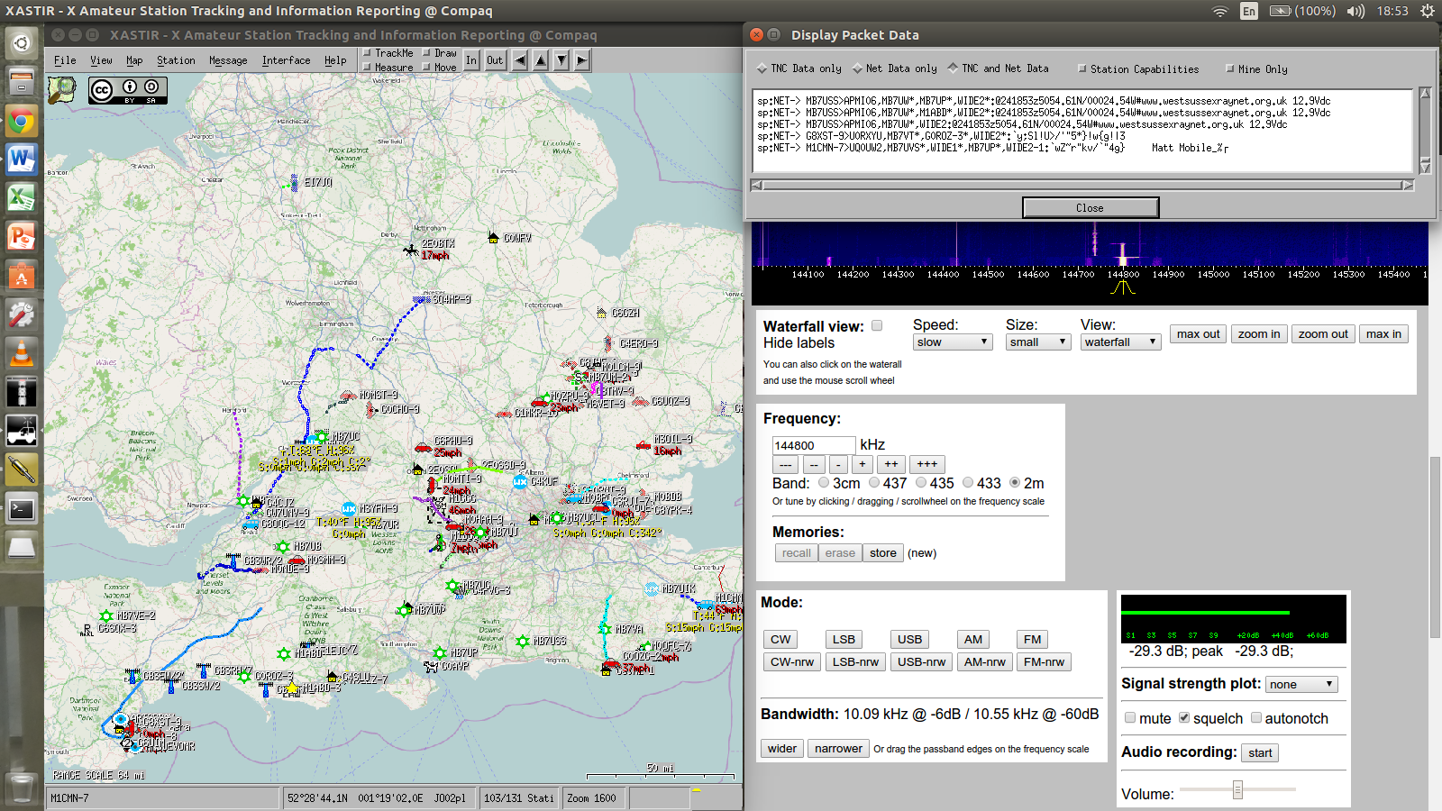Open the waterfall Speed dropdown
The image size is (1442, 811).
click(x=953, y=342)
